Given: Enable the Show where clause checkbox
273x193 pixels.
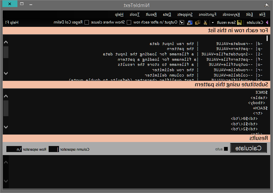Looking at the screenshot, I should [x=129, y=22].
